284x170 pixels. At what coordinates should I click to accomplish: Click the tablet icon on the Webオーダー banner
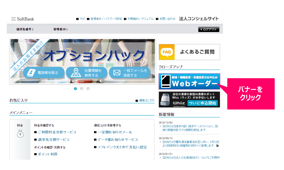tap(166, 82)
